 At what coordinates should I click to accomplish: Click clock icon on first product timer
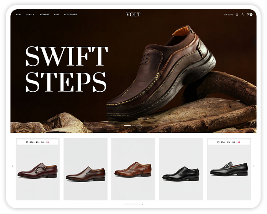tap(27, 142)
